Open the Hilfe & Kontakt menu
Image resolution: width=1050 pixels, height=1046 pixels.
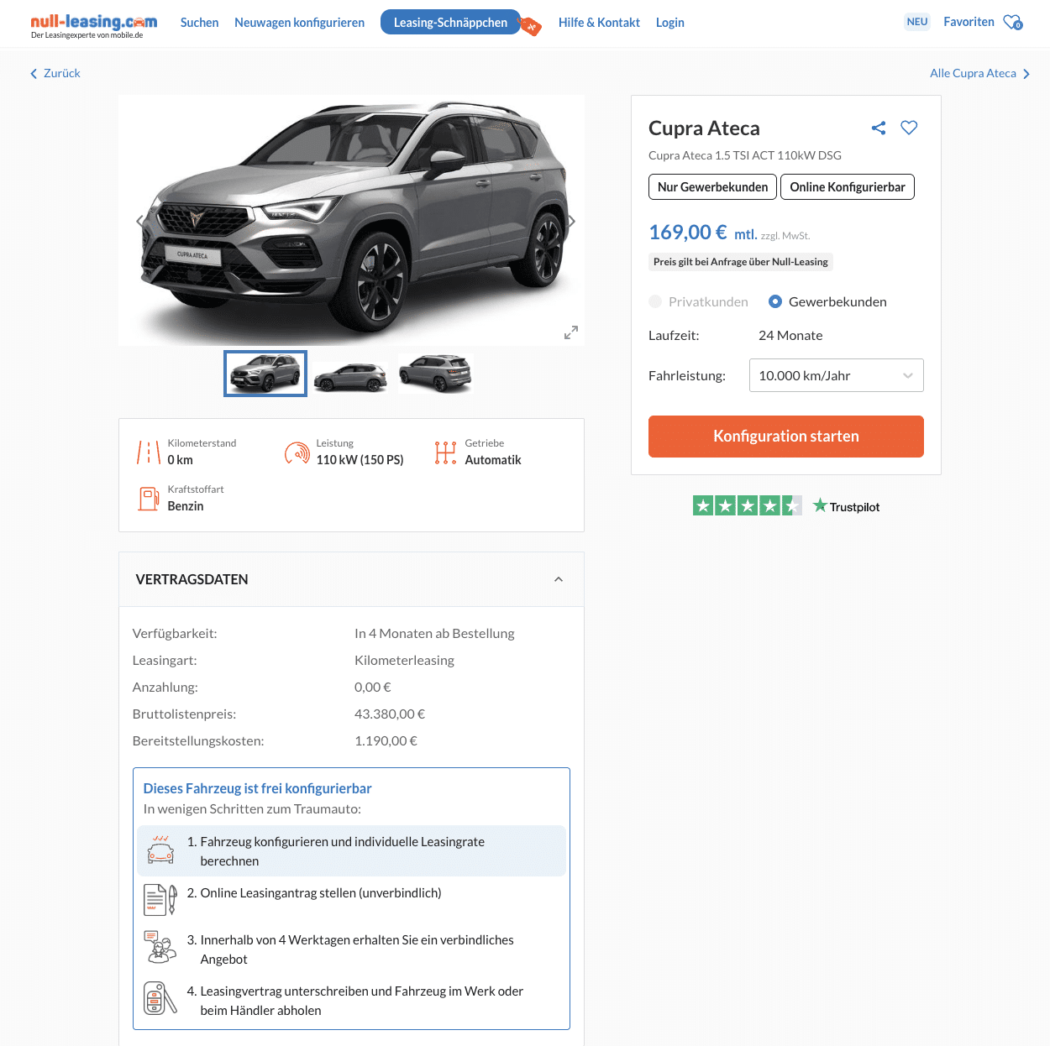[599, 23]
